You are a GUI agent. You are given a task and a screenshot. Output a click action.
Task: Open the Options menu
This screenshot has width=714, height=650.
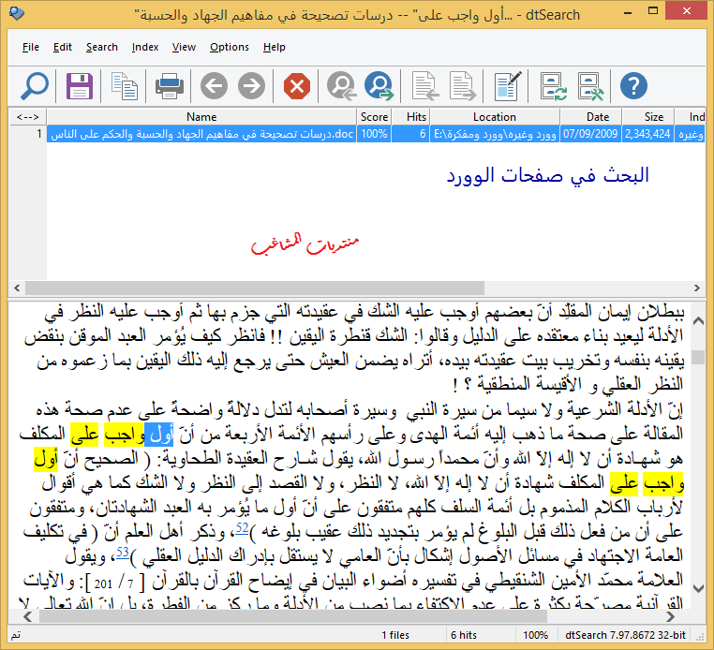(x=230, y=47)
